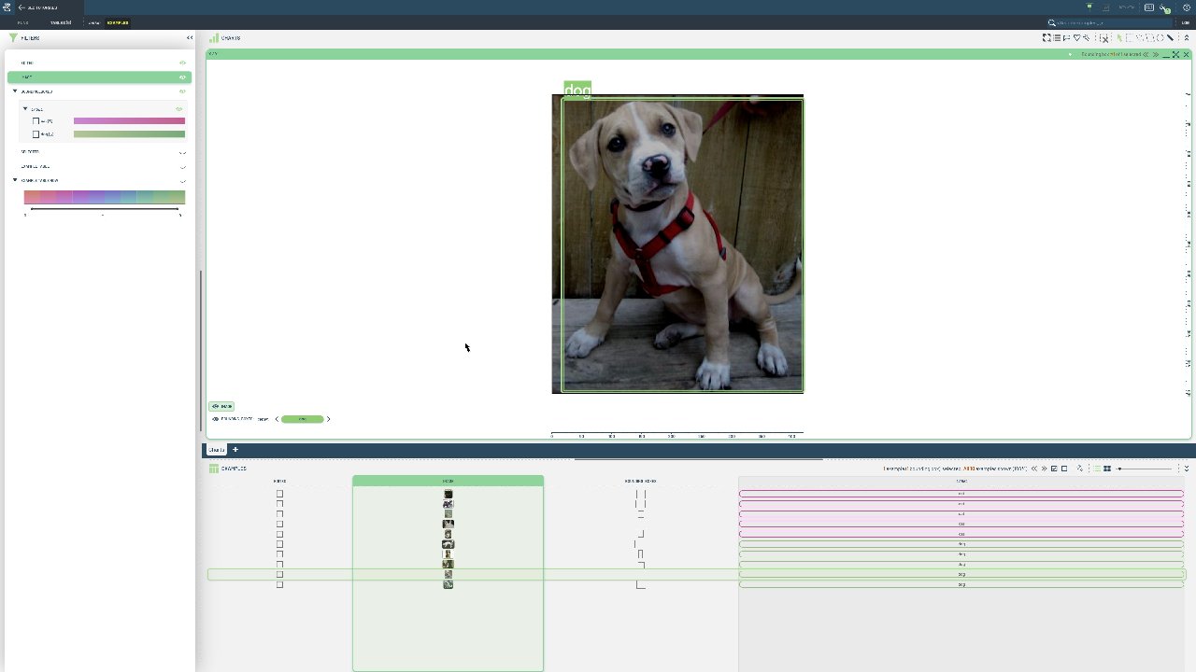Check the green label filter checkbox
The height and width of the screenshot is (672, 1196).
(x=36, y=134)
